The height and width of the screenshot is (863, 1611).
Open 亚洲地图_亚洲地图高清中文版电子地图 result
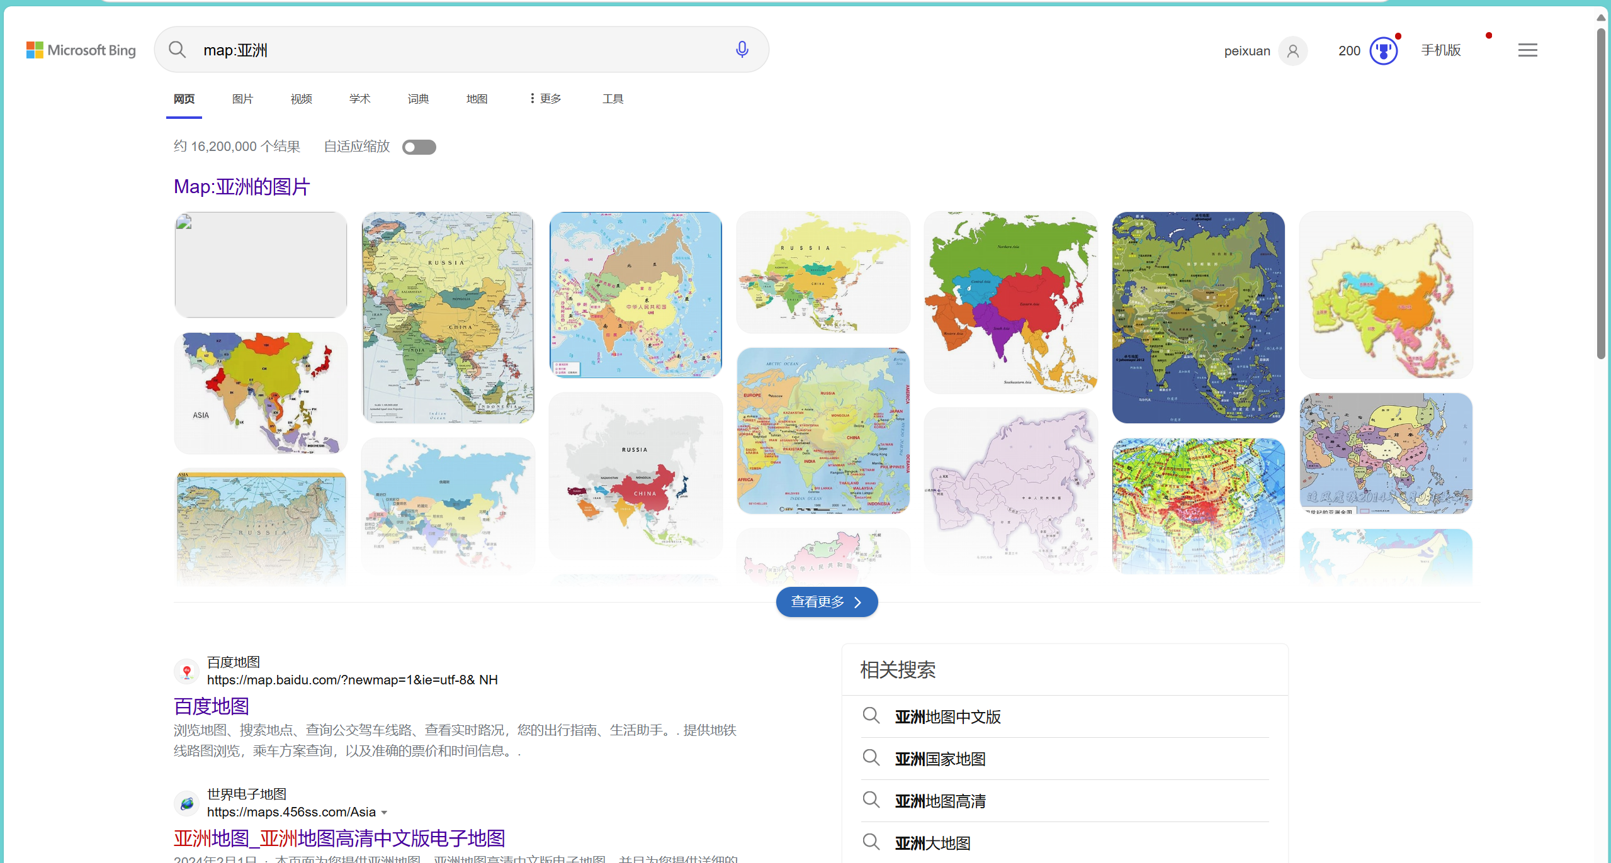click(339, 838)
